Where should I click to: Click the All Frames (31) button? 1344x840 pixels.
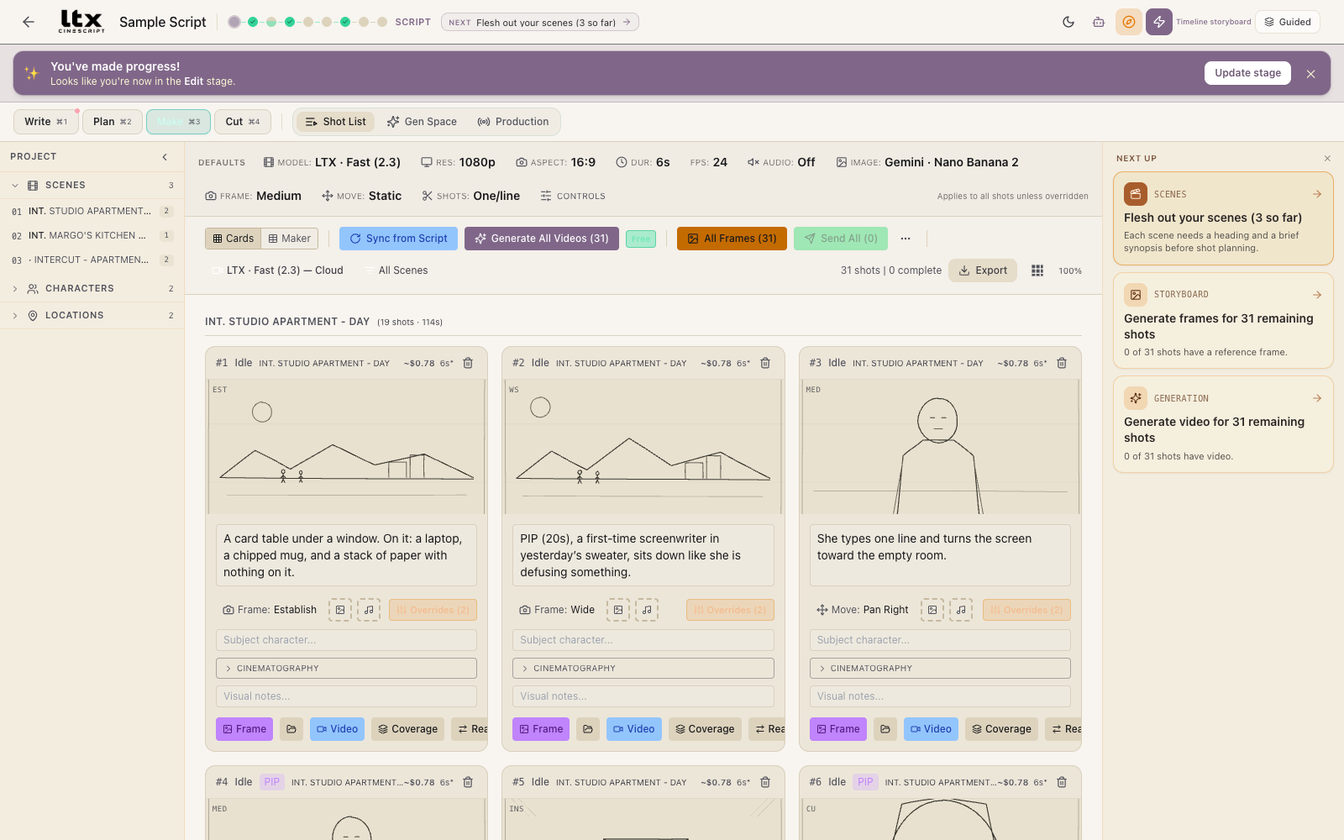tap(732, 239)
